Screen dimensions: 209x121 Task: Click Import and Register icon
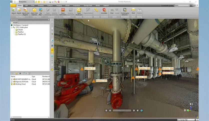click(25, 10)
